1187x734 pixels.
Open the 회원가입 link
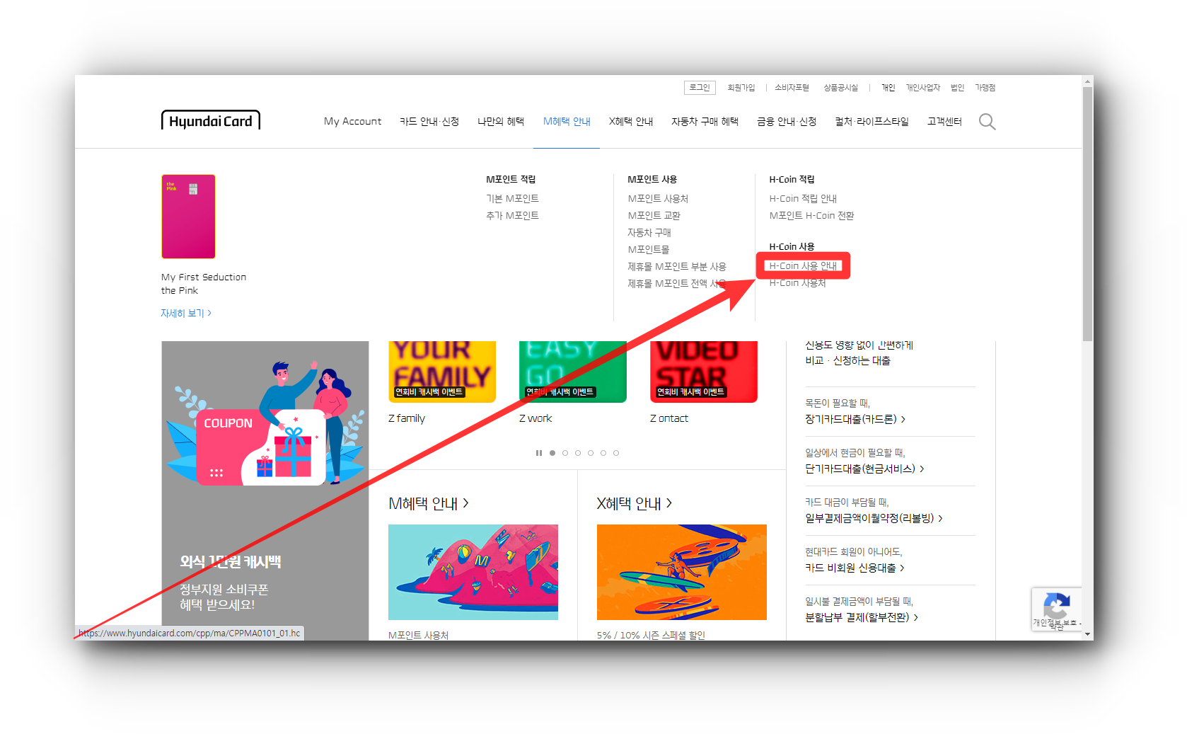click(x=741, y=88)
